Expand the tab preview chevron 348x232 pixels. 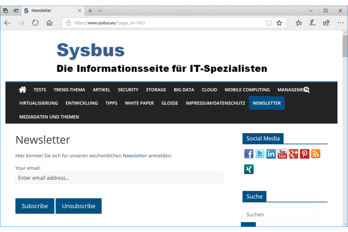click(101, 10)
